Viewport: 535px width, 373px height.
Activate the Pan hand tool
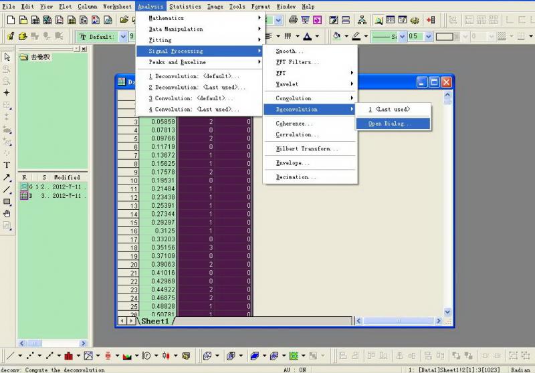click(7, 213)
